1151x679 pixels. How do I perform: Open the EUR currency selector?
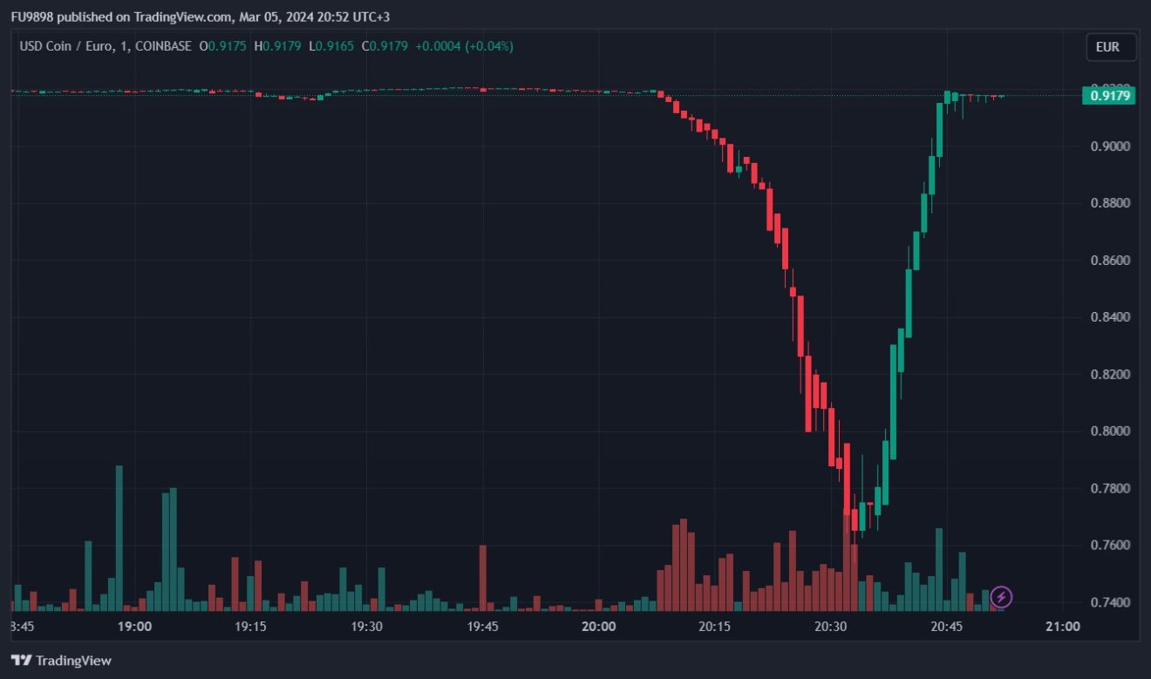click(x=1111, y=47)
